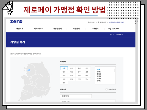
Task: Select the 전북 region button
Action: [x=79, y=79]
